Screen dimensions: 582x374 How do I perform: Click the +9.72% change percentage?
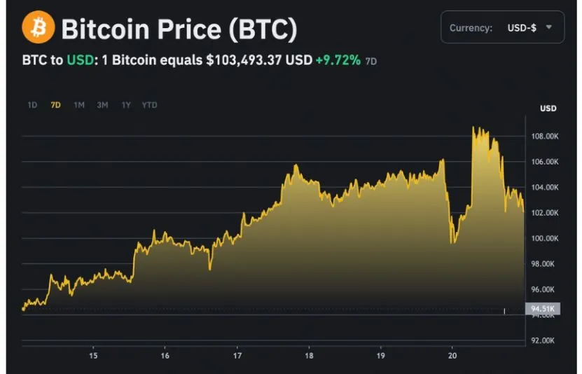coord(338,61)
